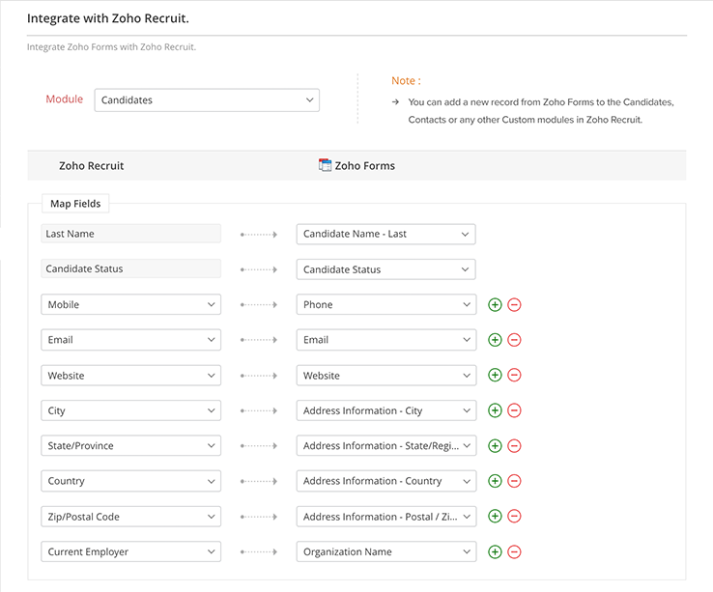The height and width of the screenshot is (592, 713).
Task: Click the Zoho Forms column header text
Action: (364, 165)
